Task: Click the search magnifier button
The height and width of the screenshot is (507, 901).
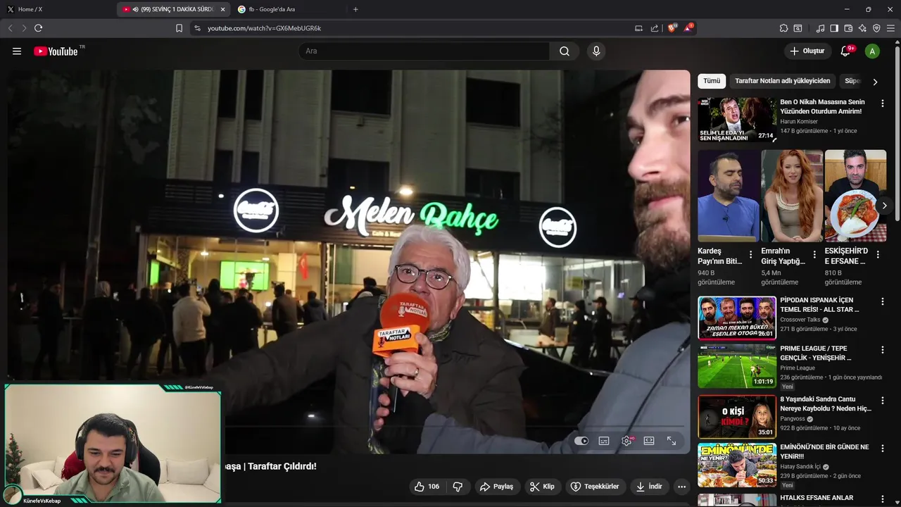Action: (565, 51)
